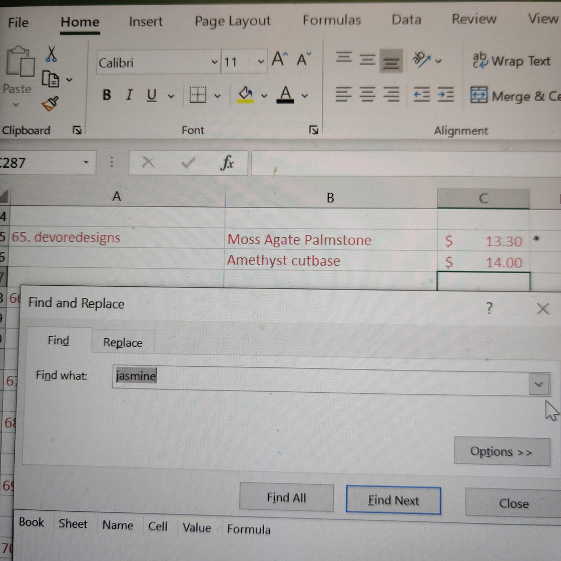Toggle Wrap Text for cell
Screen dimensions: 561x561
(x=511, y=61)
